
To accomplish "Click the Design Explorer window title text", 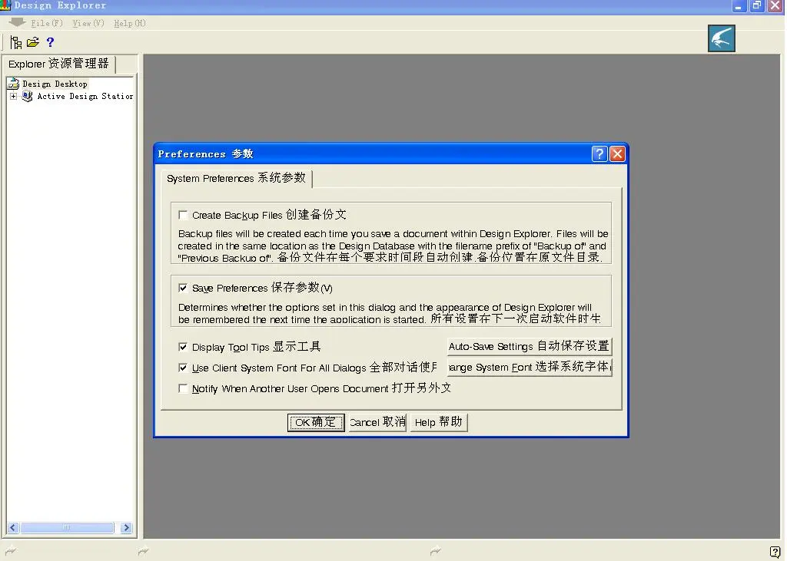I will (60, 5).
